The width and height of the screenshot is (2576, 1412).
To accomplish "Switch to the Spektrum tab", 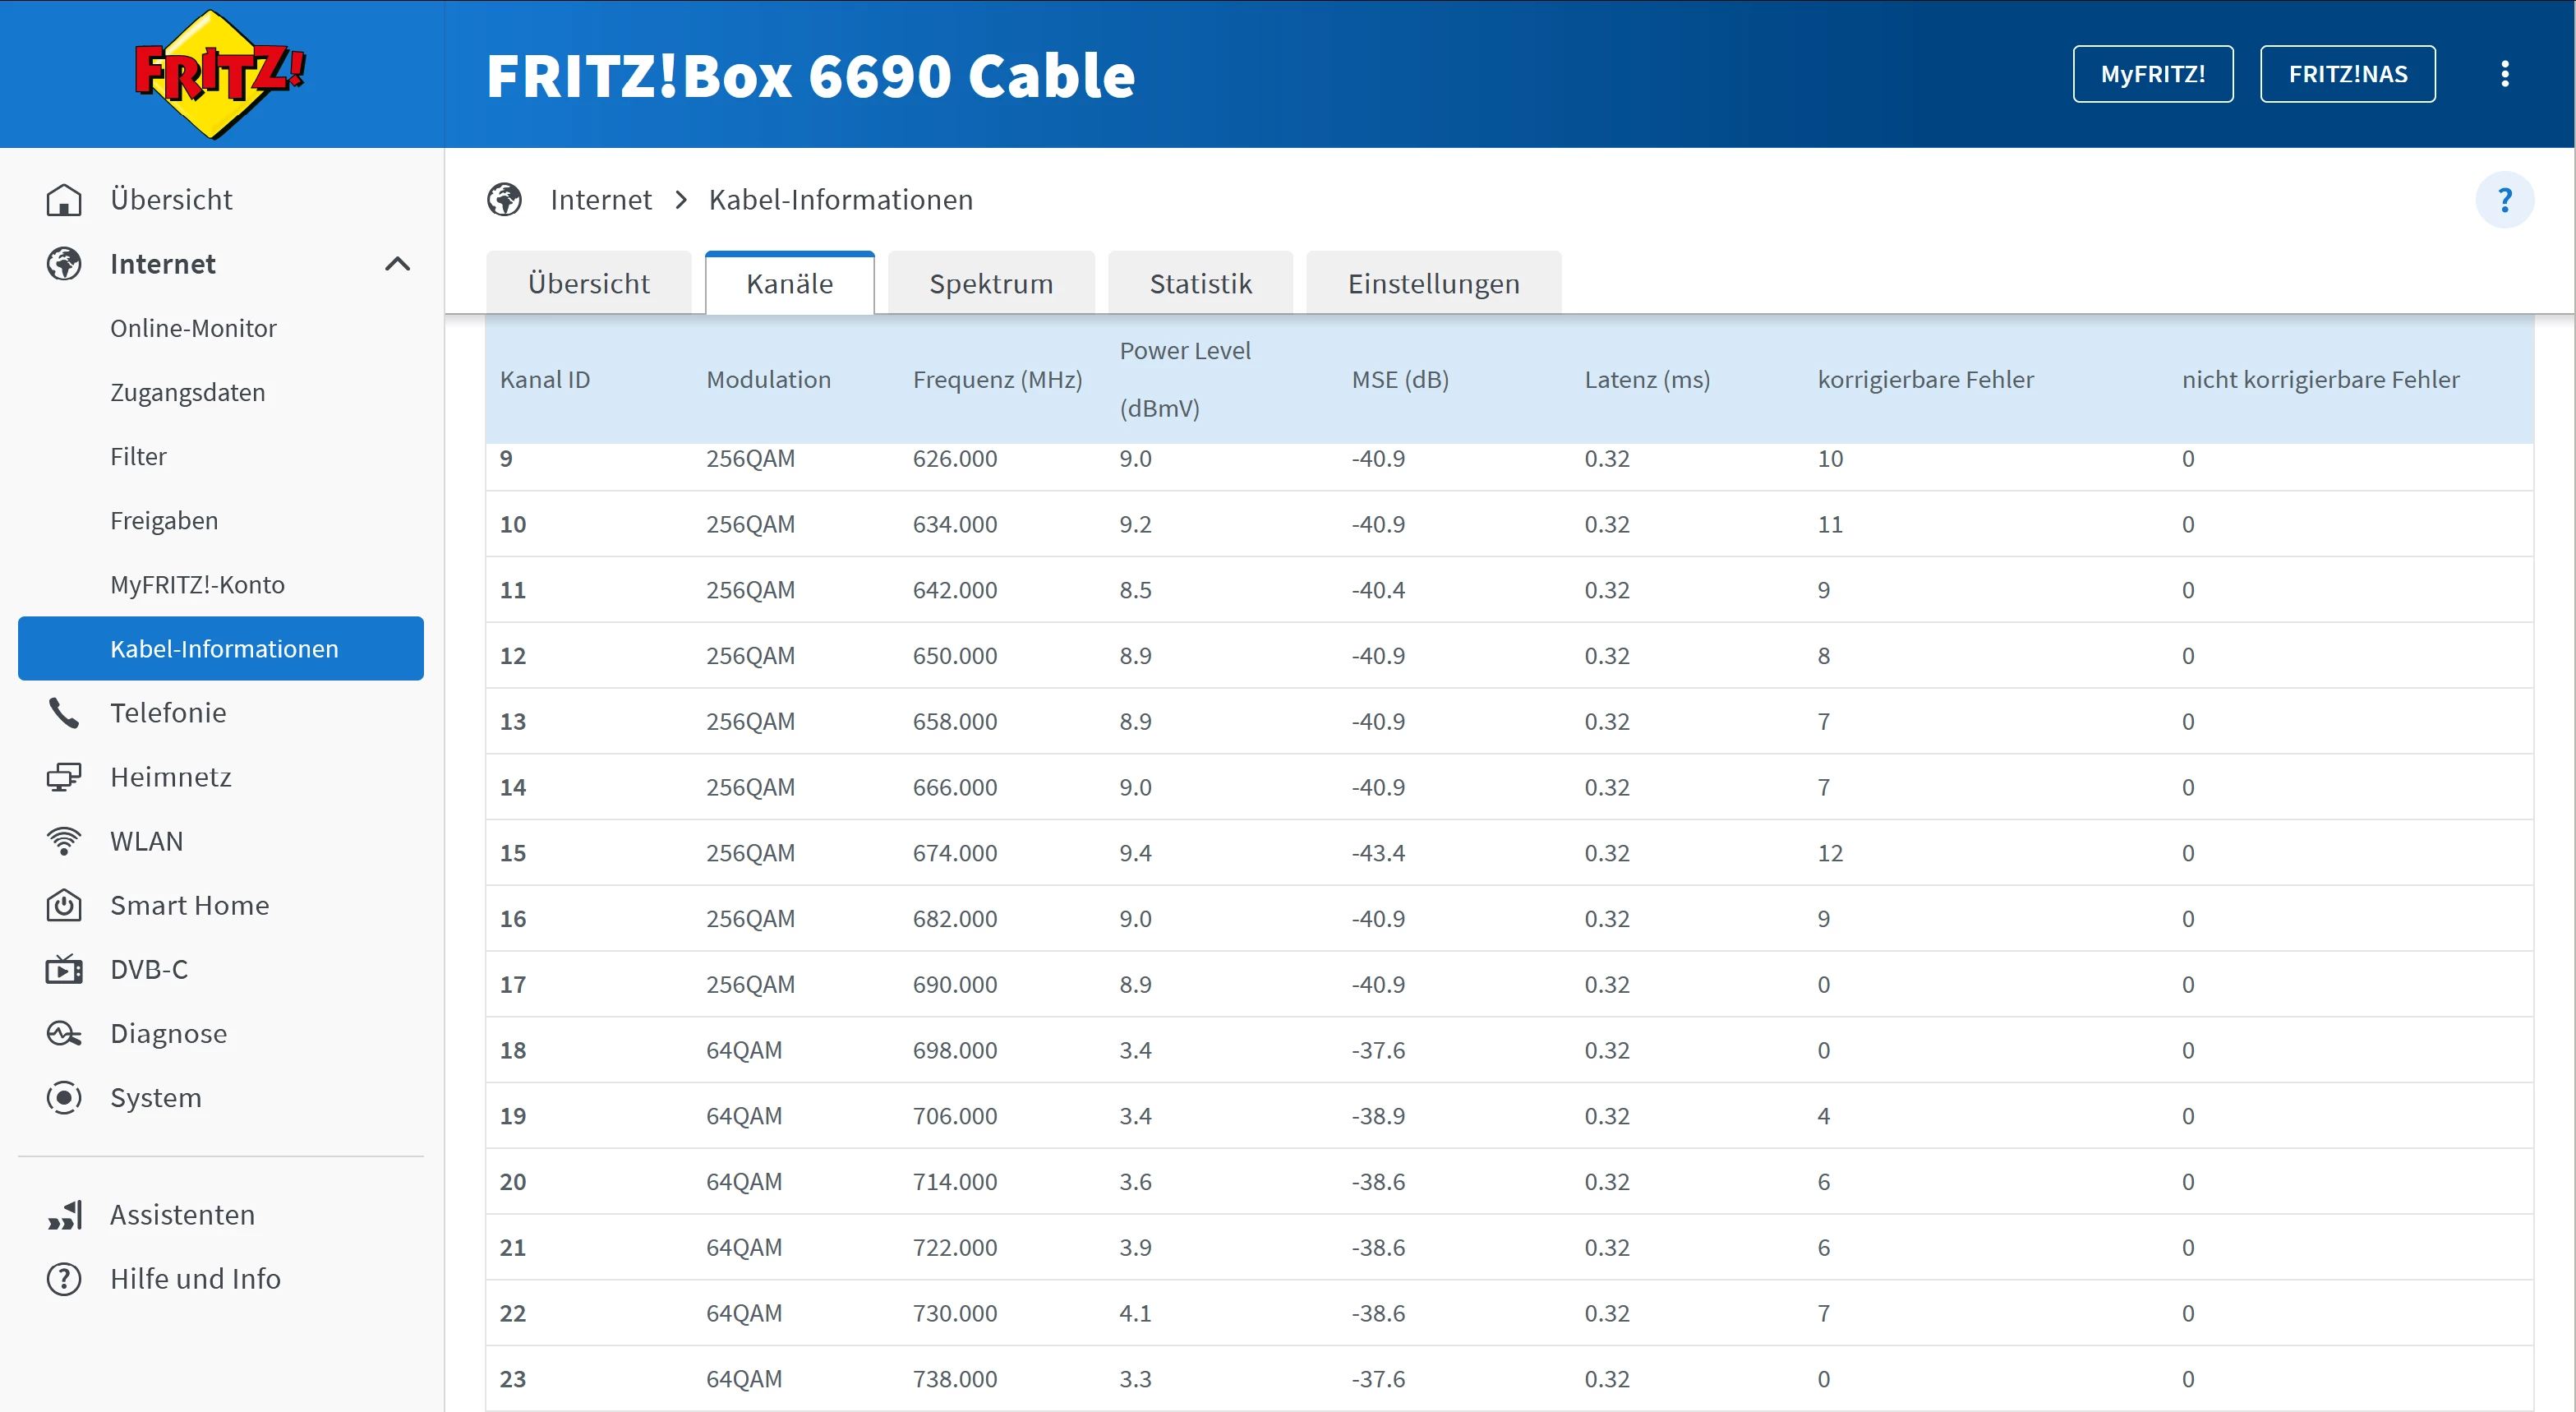I will (x=990, y=284).
